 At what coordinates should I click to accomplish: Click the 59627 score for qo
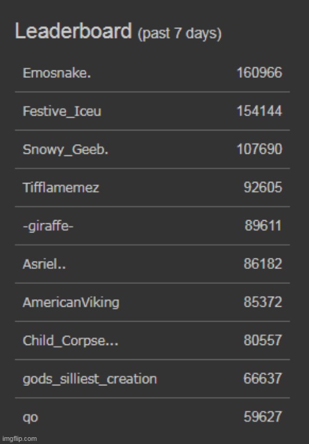[x=263, y=417]
